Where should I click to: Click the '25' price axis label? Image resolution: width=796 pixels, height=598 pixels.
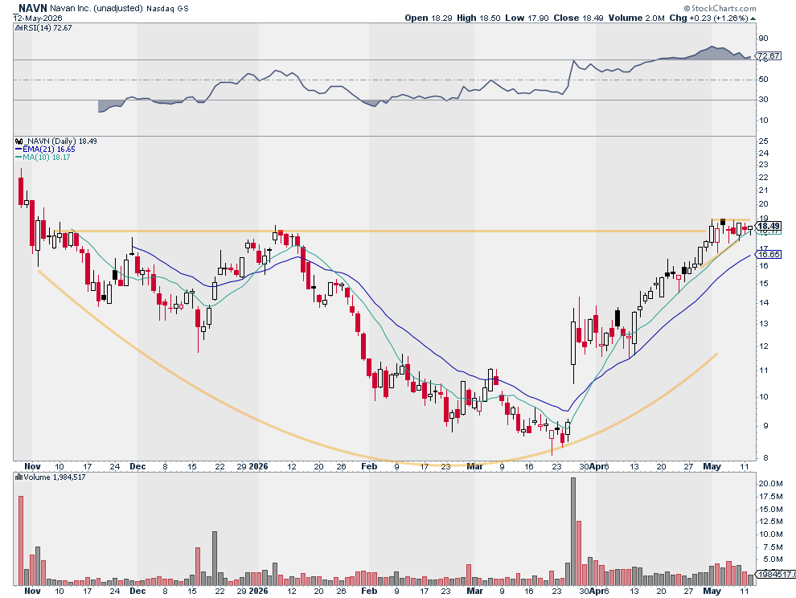pos(763,141)
